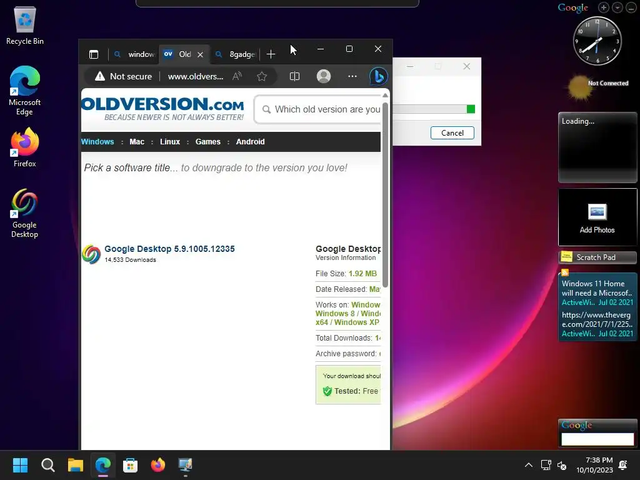Click the Google Desktop swirl icon on page
This screenshot has height=480, width=640.
91,254
